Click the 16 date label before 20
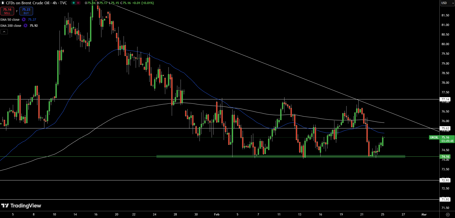Image resolution: width=455 pixels, height=218 pixels. click(96, 214)
